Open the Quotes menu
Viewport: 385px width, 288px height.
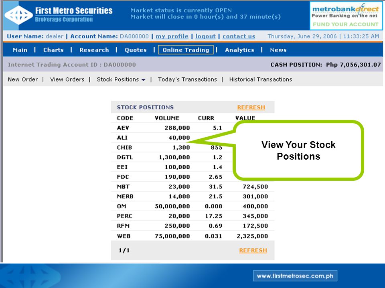point(136,50)
